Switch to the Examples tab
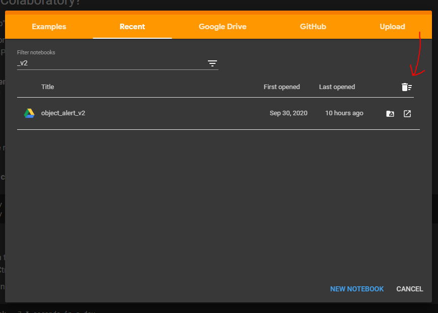Viewport: 438px width, 313px height. 49,26
